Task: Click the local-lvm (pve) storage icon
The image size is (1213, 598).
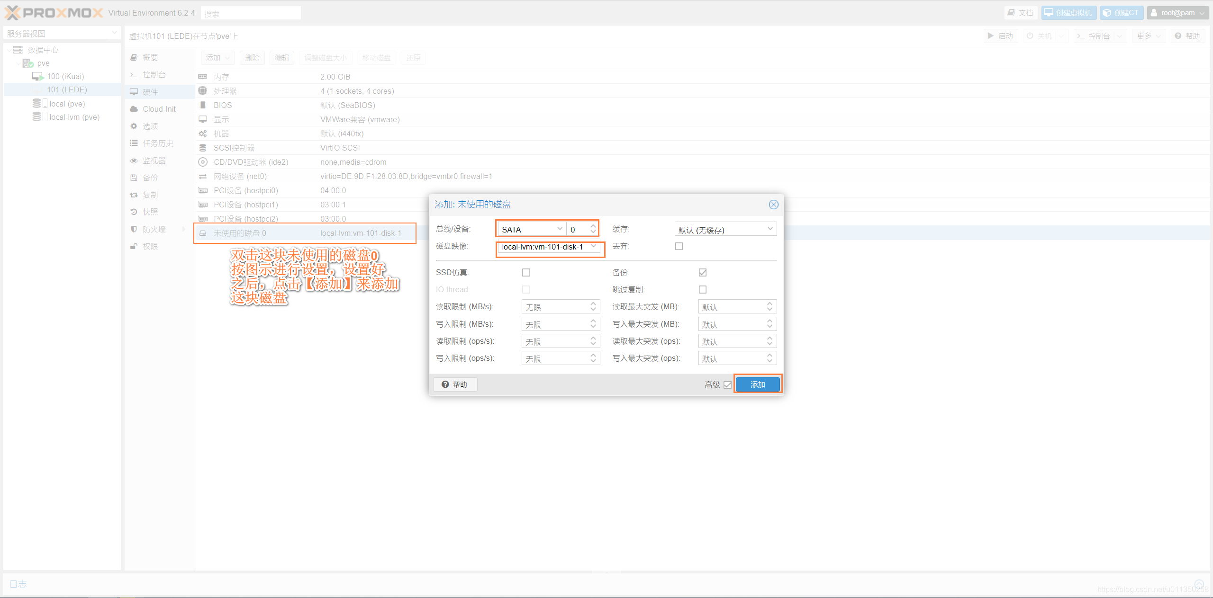Action: (37, 117)
